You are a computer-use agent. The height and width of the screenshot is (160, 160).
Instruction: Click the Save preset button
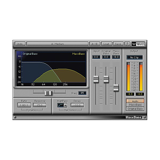pos(118,44)
